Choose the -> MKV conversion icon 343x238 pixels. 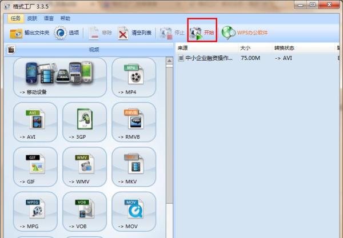[x=134, y=167]
